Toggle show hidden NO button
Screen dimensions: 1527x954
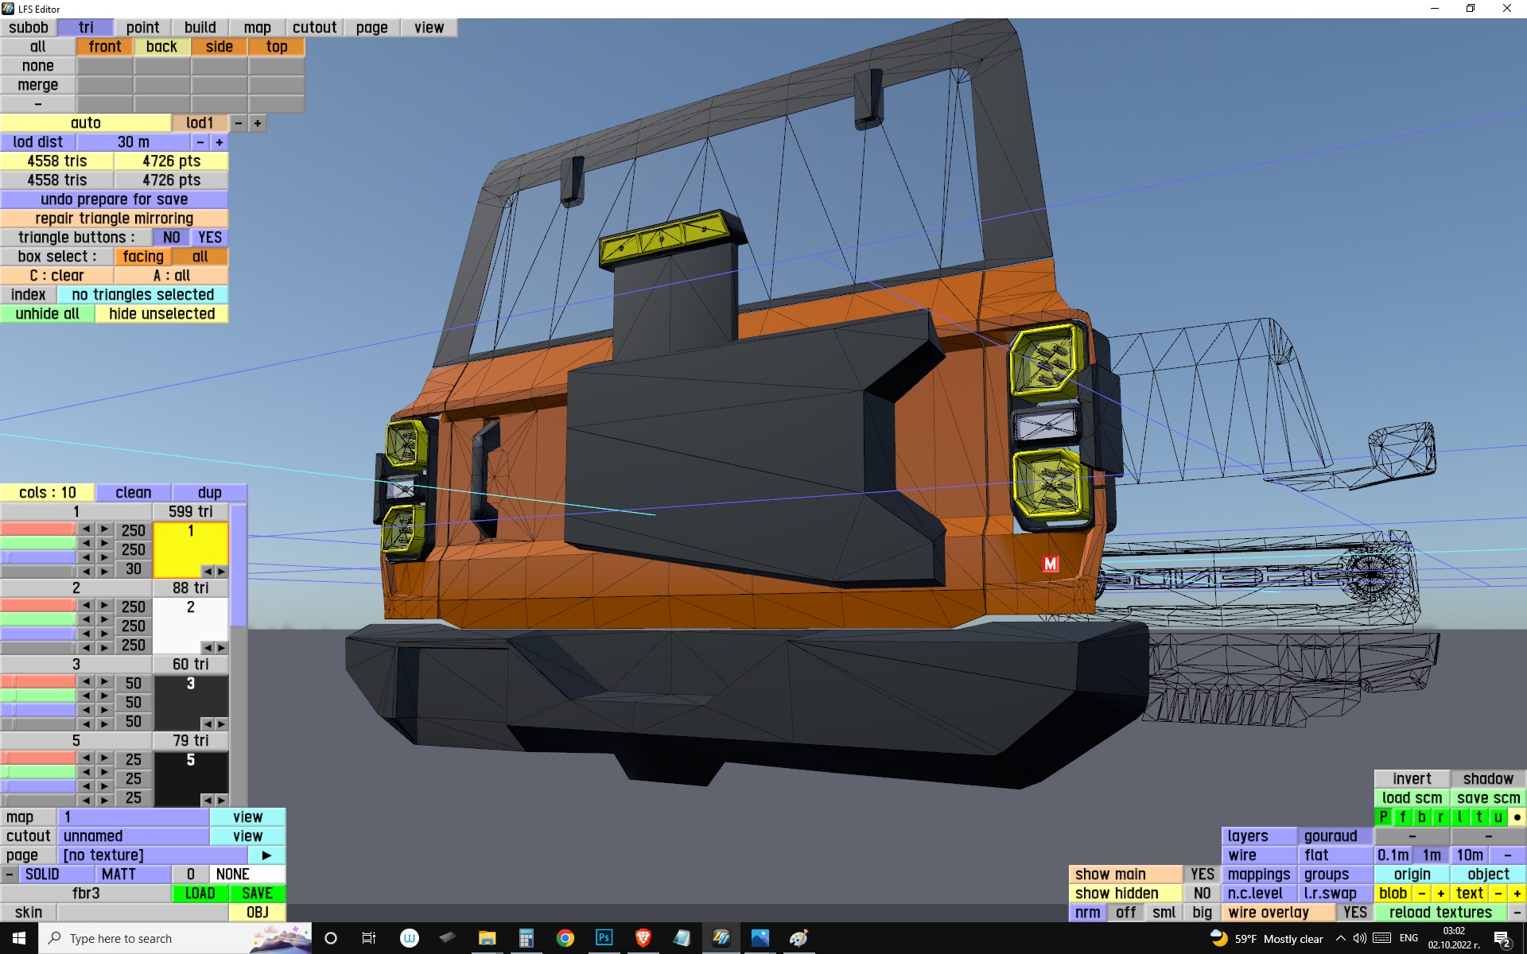click(x=1202, y=894)
